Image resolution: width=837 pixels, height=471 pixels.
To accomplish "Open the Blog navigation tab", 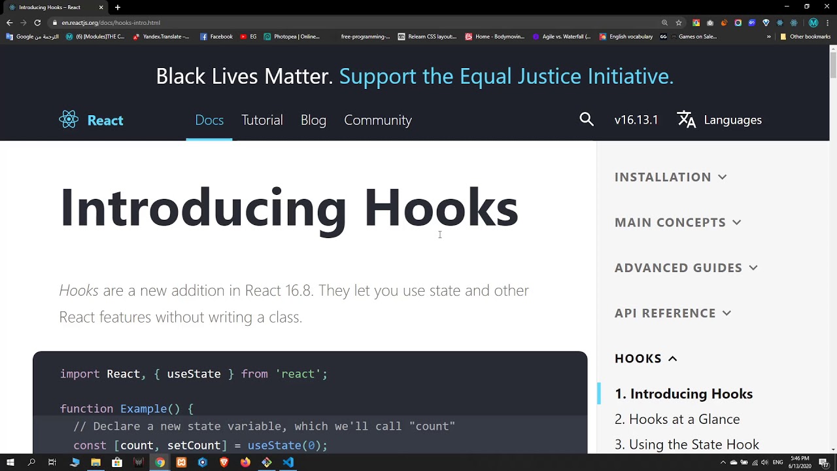I will point(313,120).
